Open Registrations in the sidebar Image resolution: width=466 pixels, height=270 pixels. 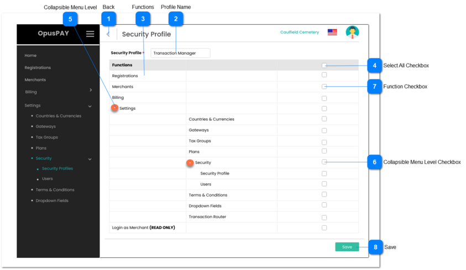(x=38, y=67)
